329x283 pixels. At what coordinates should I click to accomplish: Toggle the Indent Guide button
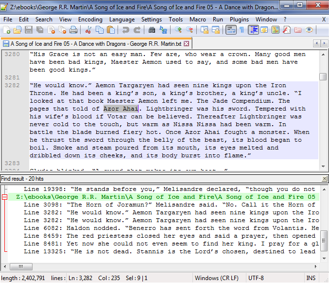pyautogui.click(x=253, y=30)
